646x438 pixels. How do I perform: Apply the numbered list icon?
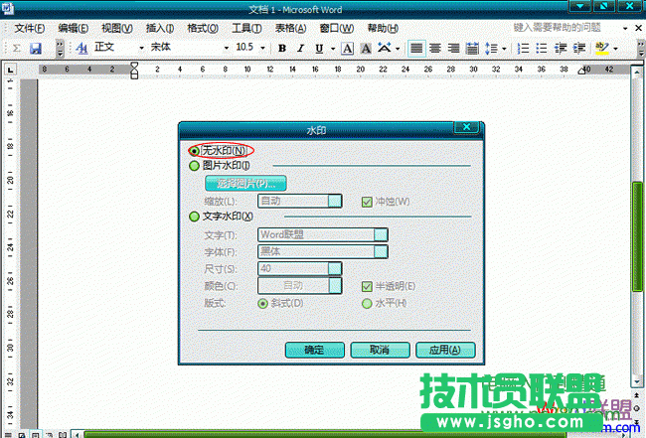click(523, 48)
